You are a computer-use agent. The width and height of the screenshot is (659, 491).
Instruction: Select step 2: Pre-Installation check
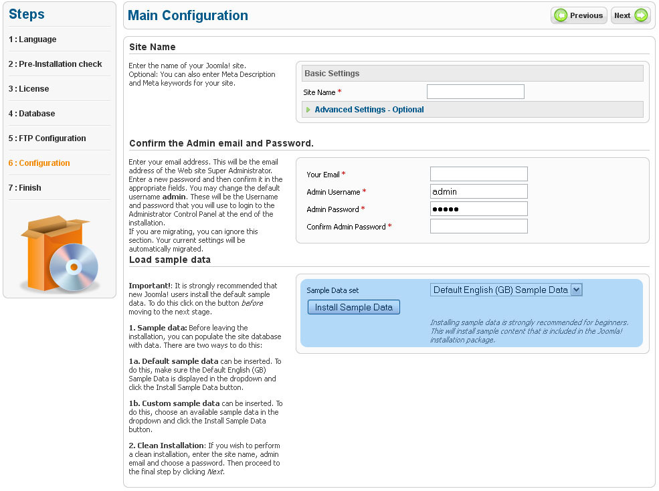point(56,64)
